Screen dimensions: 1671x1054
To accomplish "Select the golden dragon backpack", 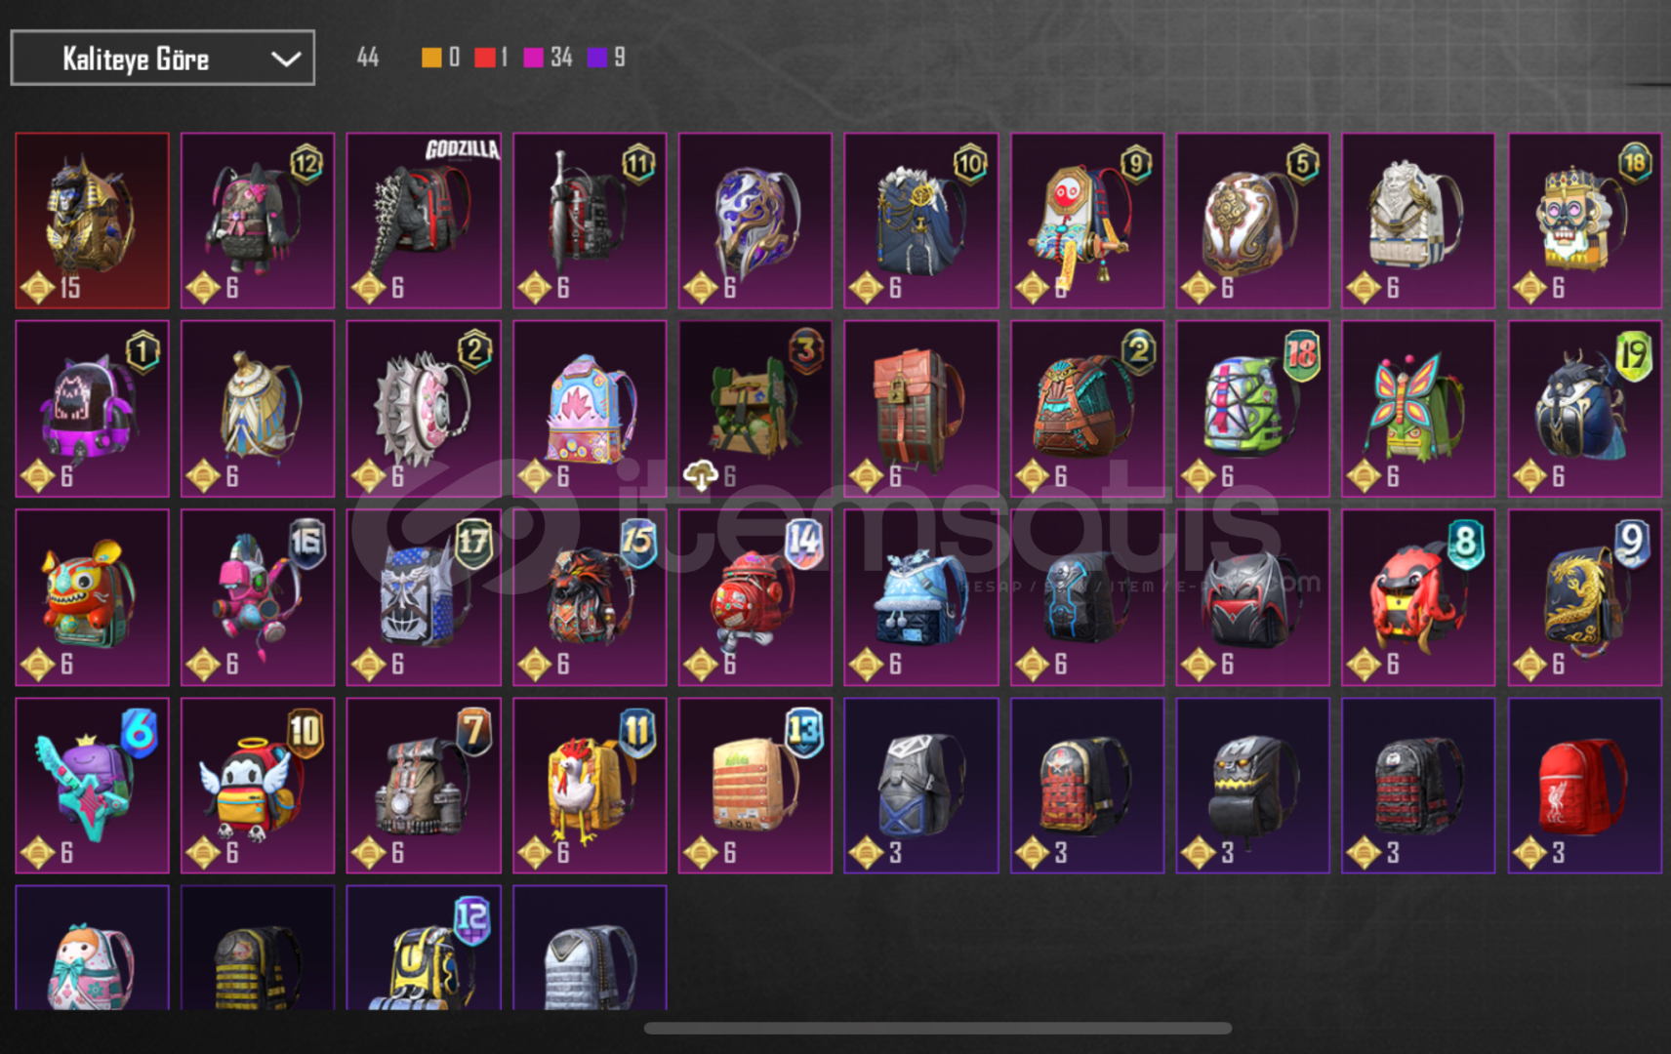I will pos(1584,596).
